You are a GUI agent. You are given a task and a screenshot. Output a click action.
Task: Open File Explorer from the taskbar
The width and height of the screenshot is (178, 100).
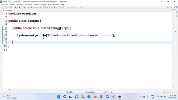[x=83, y=97]
